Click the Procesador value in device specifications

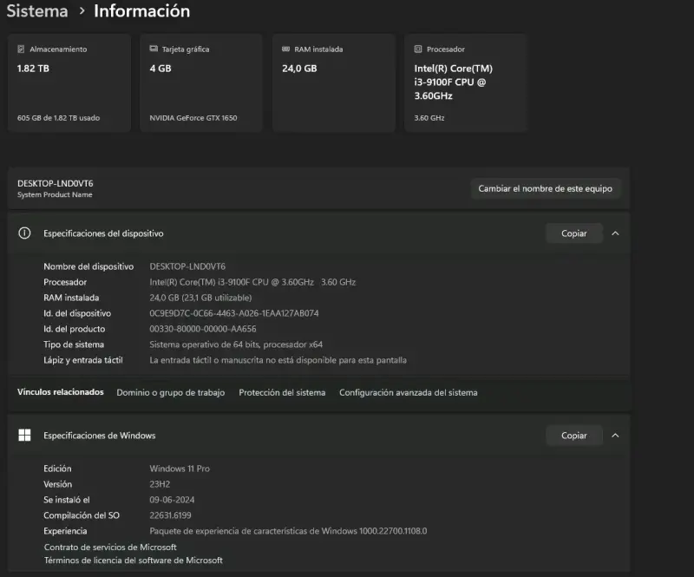[x=252, y=282]
